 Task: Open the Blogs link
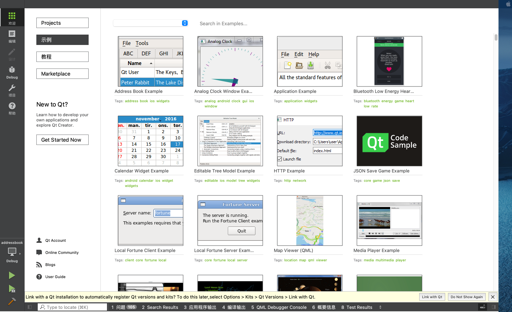[50, 265]
